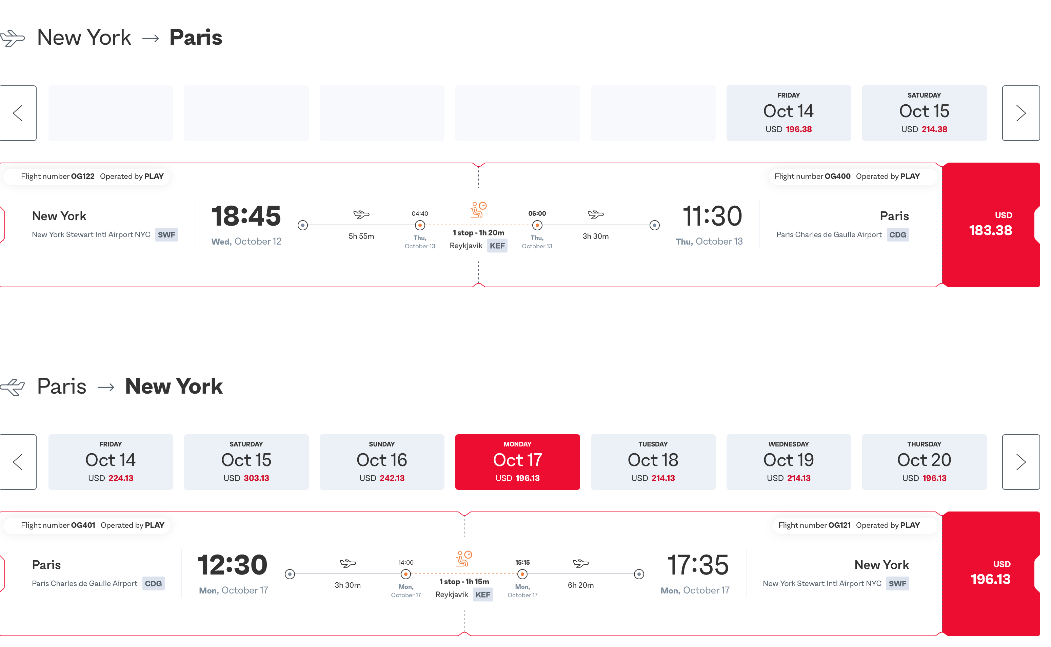
Task: Click the plane icon above 5h 55m leg
Action: (x=361, y=214)
